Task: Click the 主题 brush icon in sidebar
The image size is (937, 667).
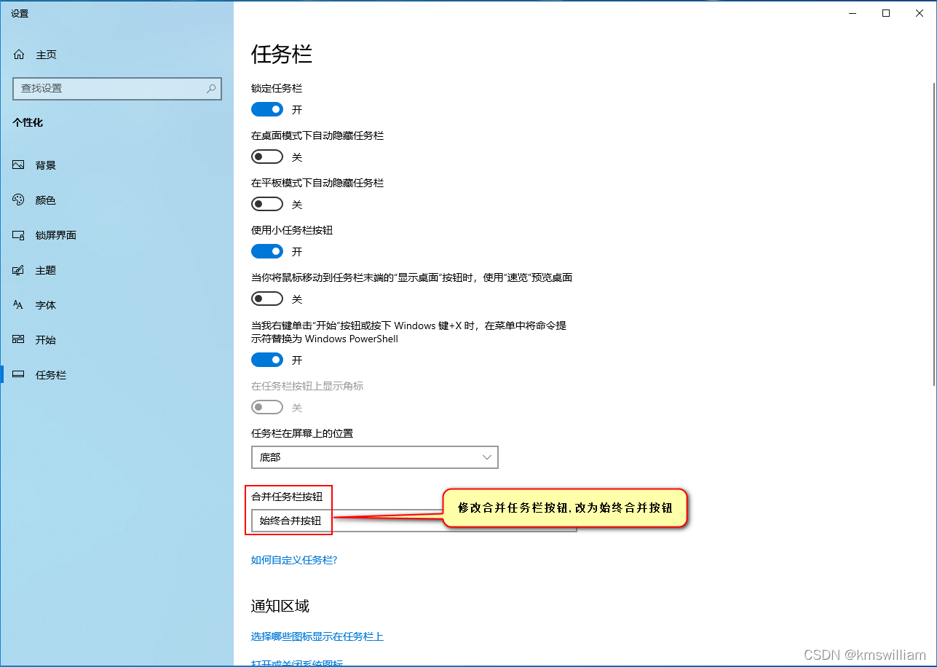Action: tap(19, 270)
